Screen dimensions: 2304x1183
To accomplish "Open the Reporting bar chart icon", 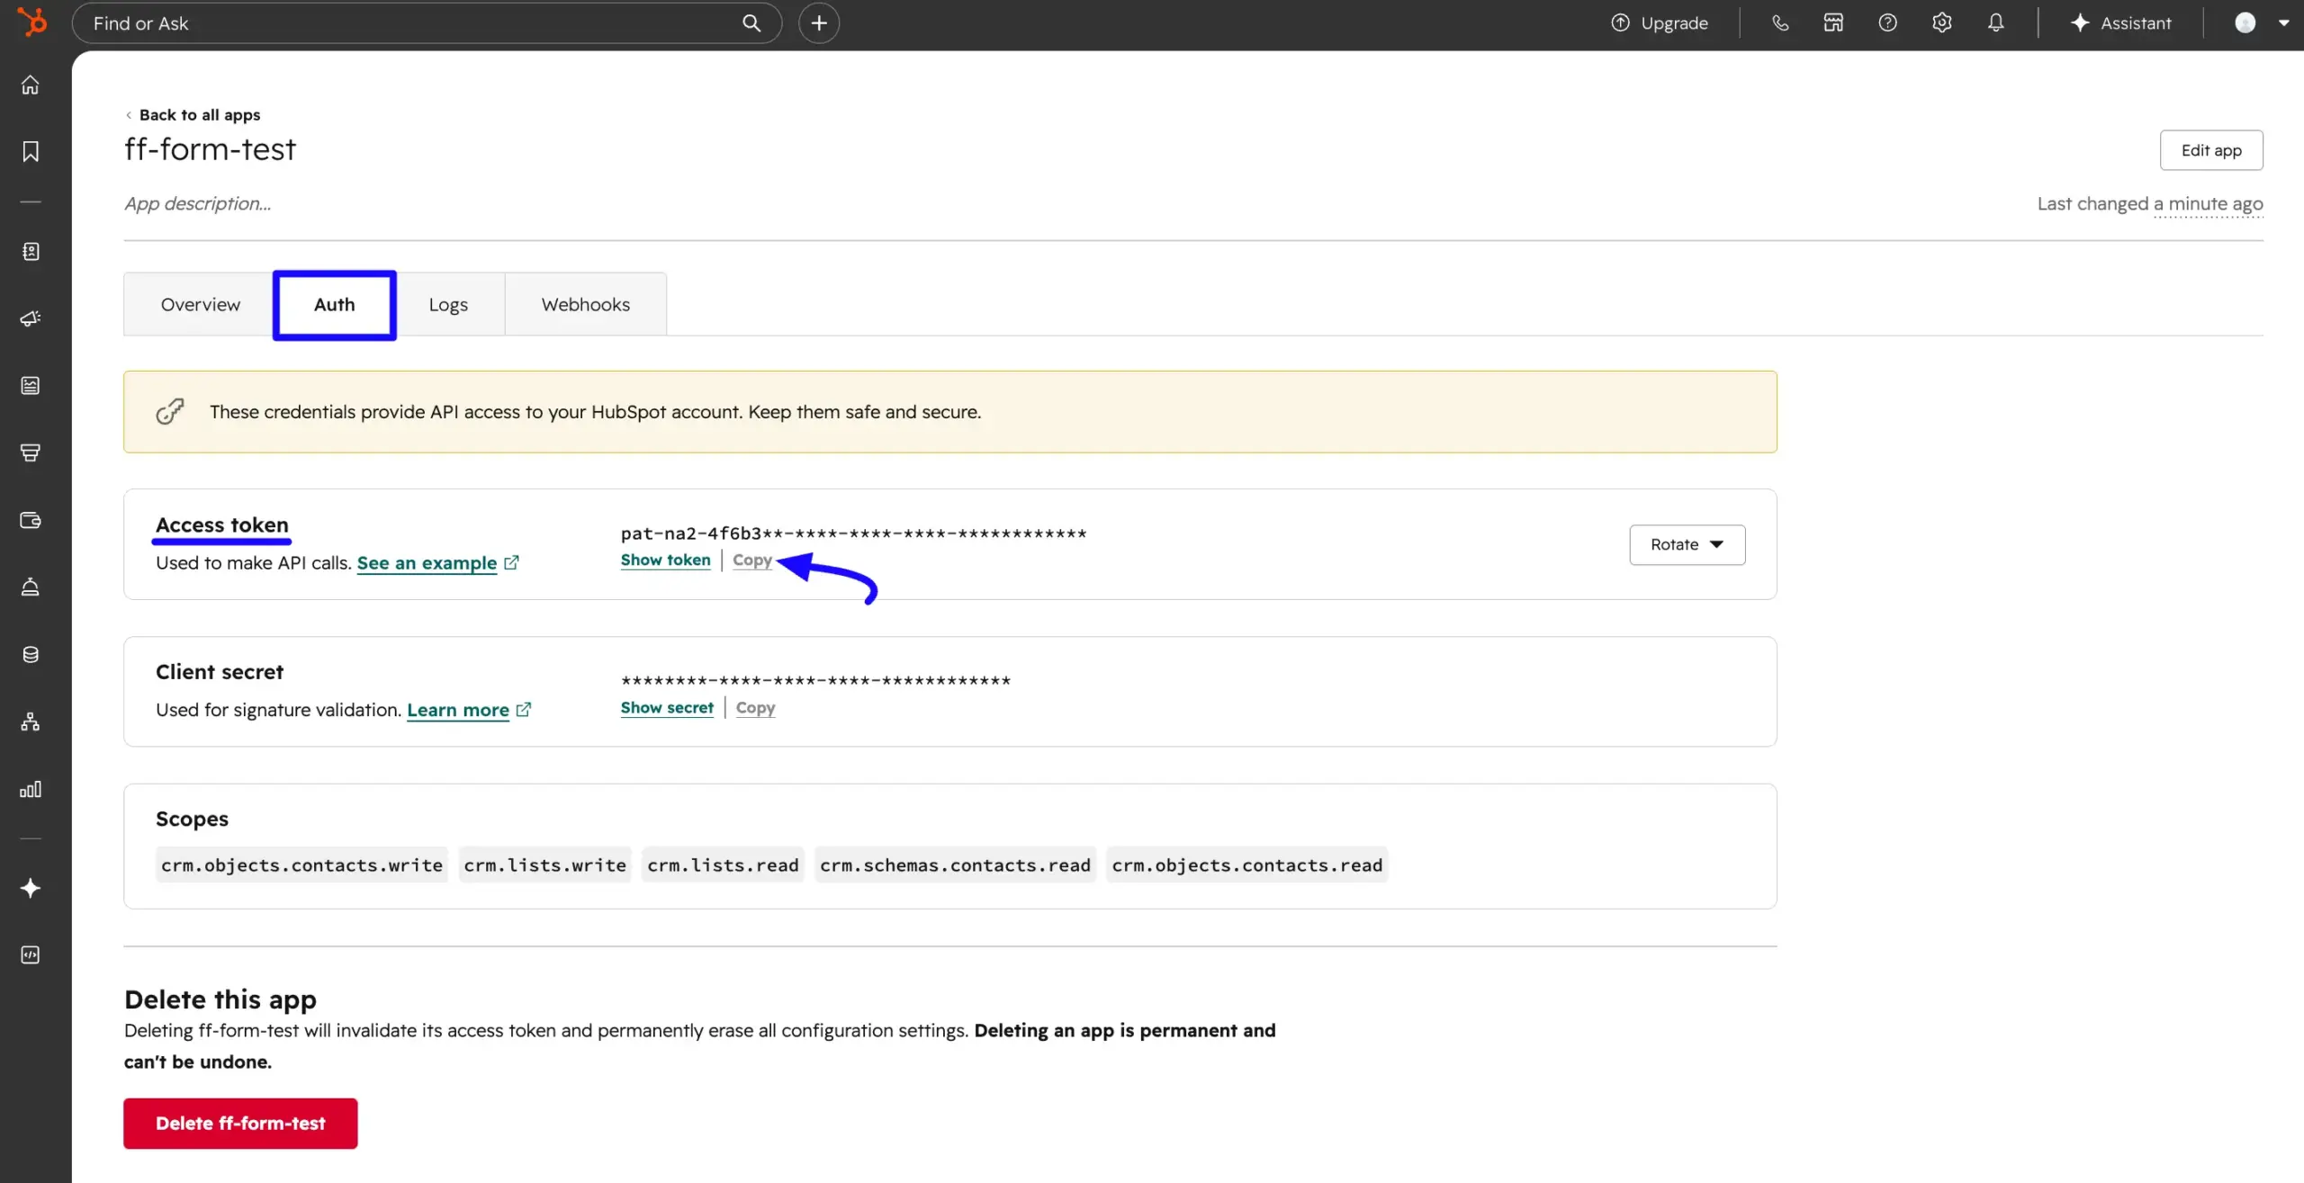I will click(31, 789).
